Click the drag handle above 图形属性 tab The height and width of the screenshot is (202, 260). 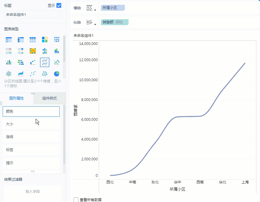point(33,94)
